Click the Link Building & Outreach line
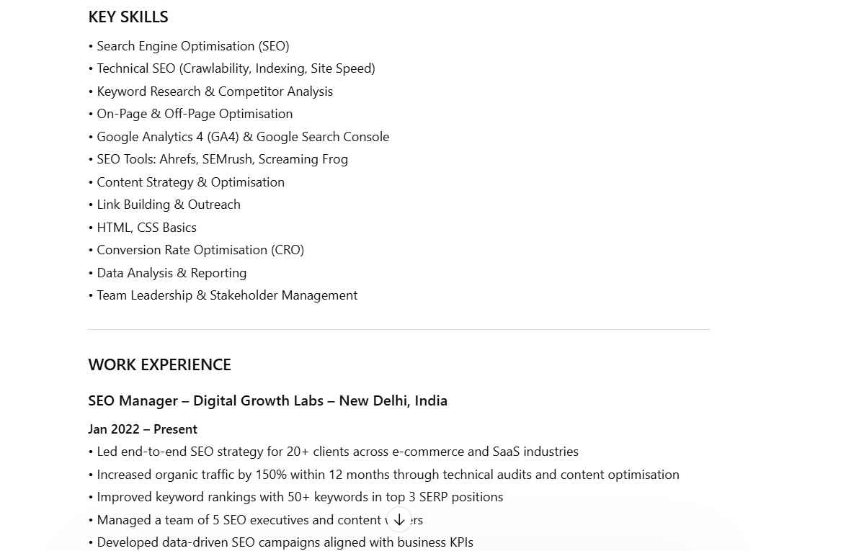Image resolution: width=846 pixels, height=551 pixels. (x=168, y=205)
